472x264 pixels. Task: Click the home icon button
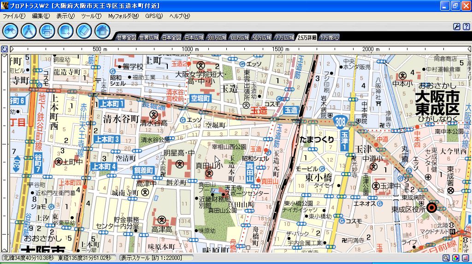point(102,31)
